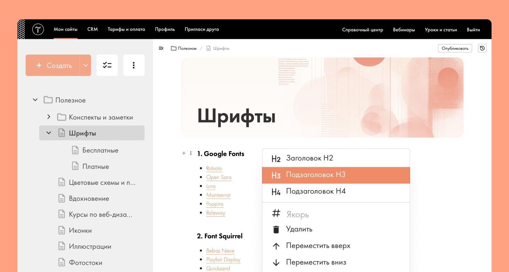Image resolution: width=509 pixels, height=272 pixels.
Task: Click the Tilda logo icon
Action: [38, 29]
